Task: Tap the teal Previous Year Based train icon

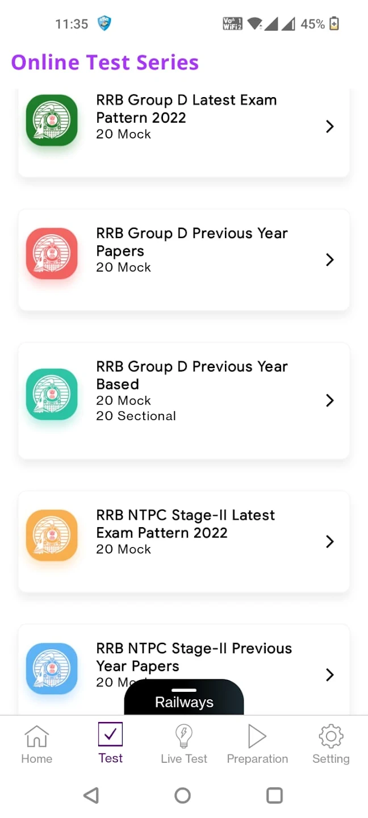Action: tap(52, 394)
